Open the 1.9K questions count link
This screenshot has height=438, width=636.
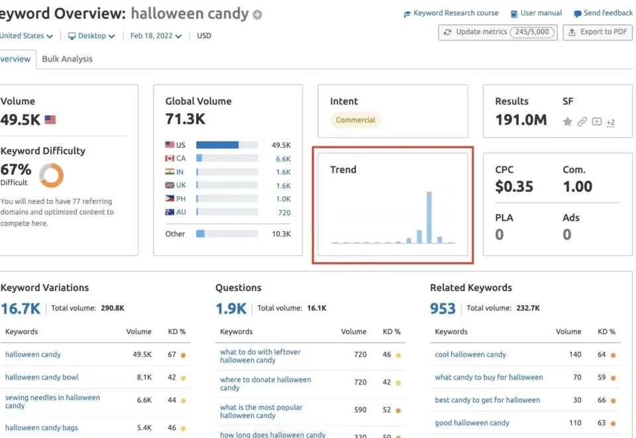(231, 309)
